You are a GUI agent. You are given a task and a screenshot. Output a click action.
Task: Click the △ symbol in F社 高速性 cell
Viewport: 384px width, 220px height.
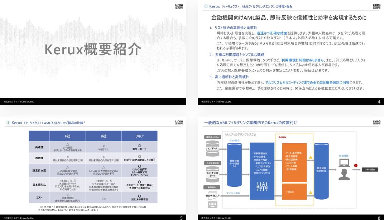coord(68,145)
